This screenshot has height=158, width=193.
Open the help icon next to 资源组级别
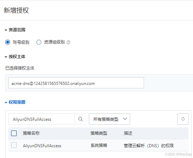tap(68, 42)
